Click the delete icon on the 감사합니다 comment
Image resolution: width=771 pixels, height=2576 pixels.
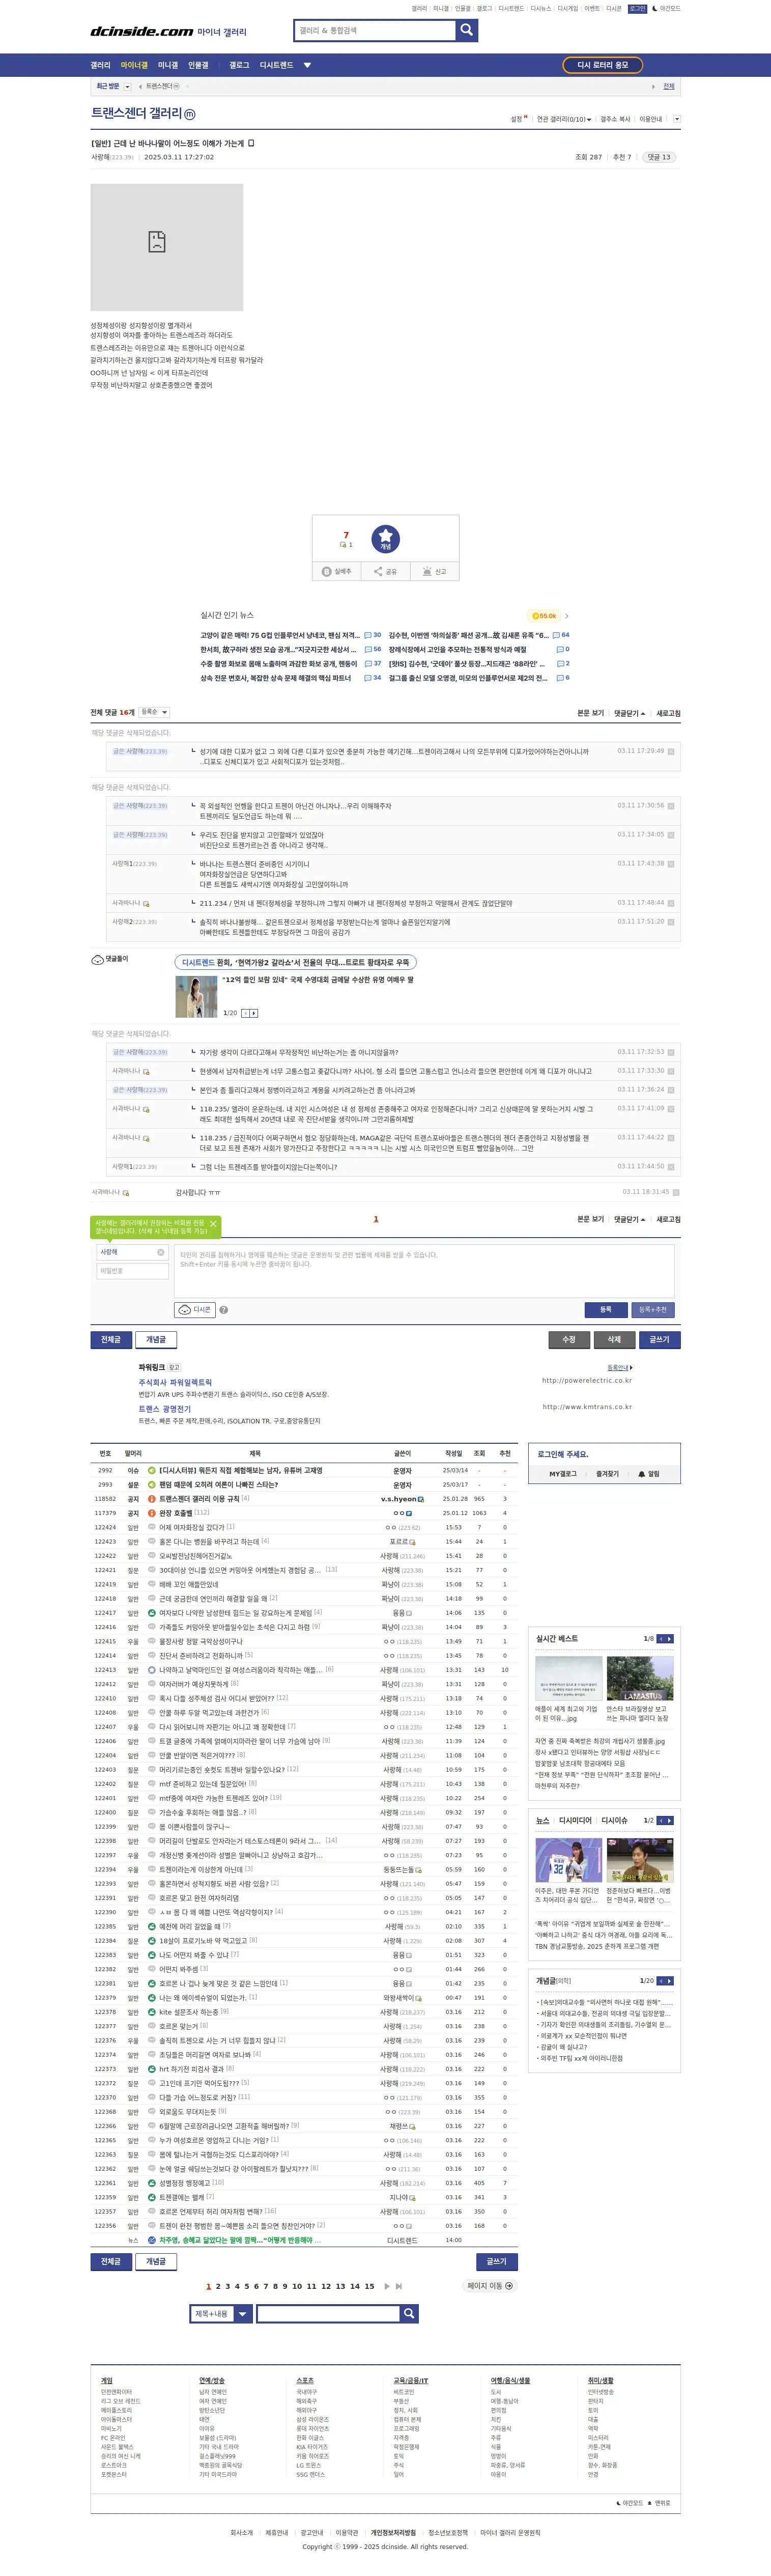point(676,1192)
